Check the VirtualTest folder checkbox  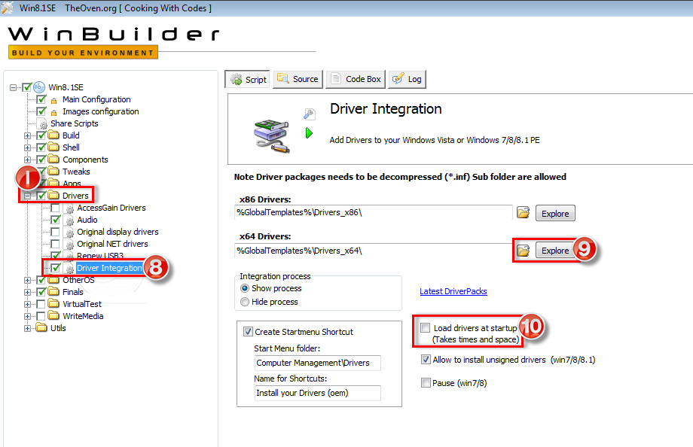click(x=41, y=304)
